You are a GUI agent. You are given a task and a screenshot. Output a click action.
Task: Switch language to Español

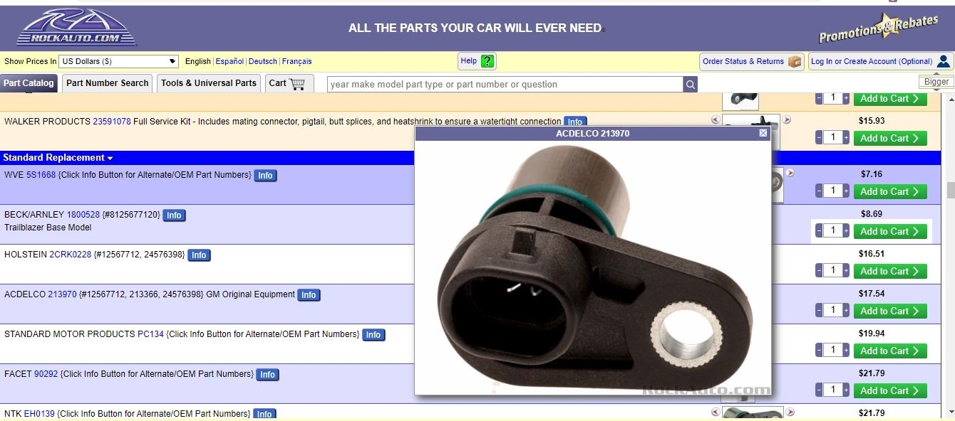tap(229, 62)
